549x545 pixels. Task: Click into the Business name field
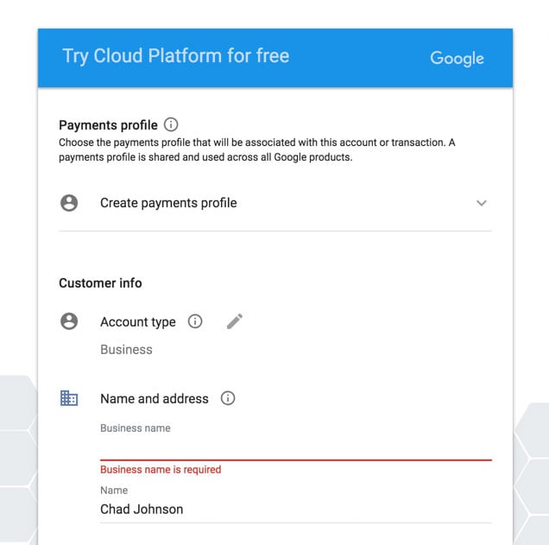296,447
